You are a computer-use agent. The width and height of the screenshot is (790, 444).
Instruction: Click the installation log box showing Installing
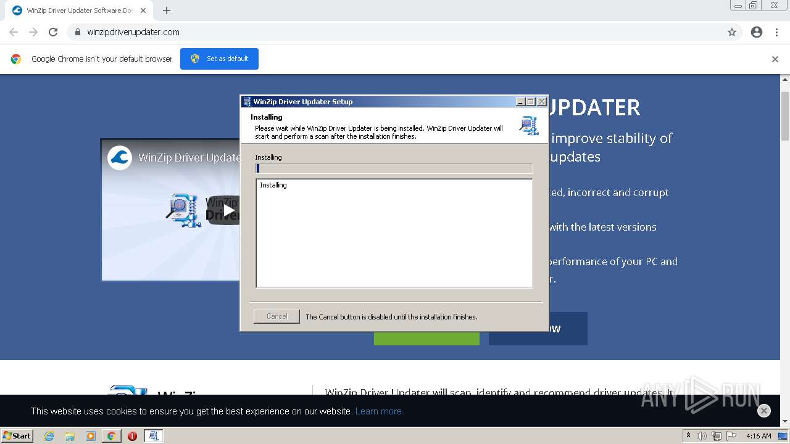tap(394, 233)
